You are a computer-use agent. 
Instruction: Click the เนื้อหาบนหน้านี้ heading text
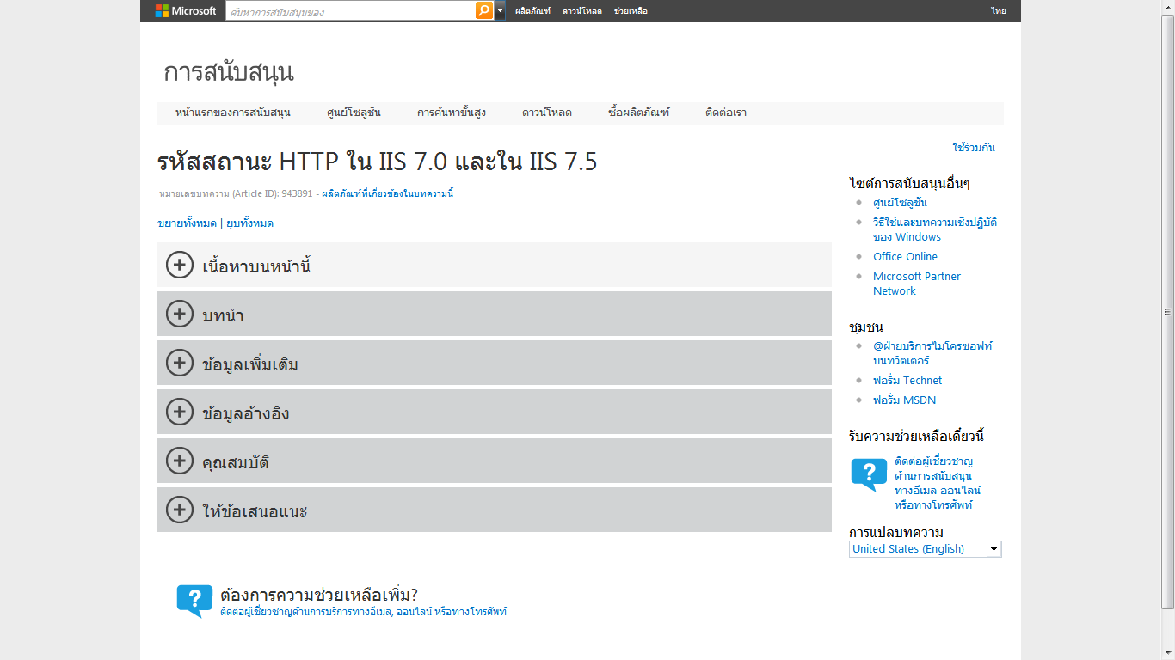(x=256, y=266)
